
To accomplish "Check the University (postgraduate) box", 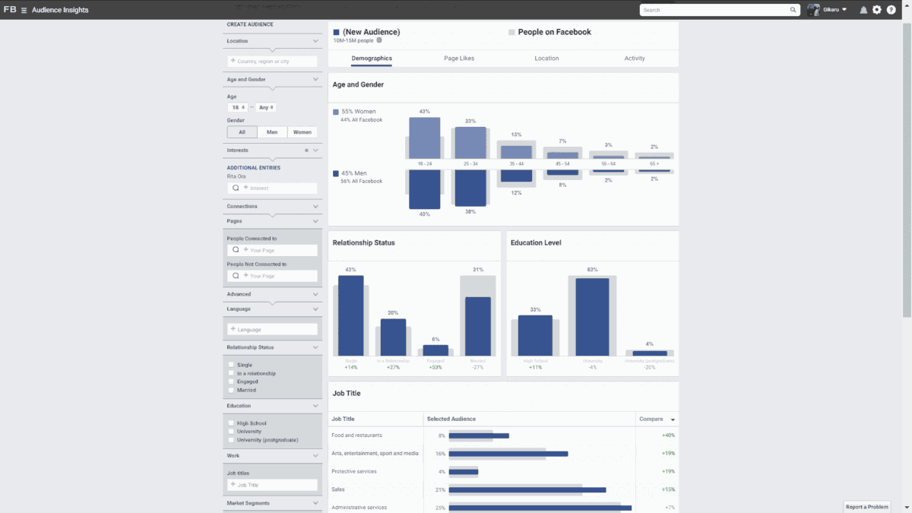I will [x=231, y=440].
